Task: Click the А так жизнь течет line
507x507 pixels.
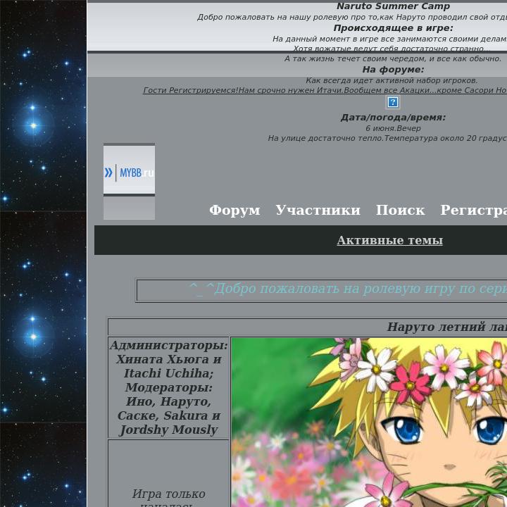Action: (x=393, y=59)
